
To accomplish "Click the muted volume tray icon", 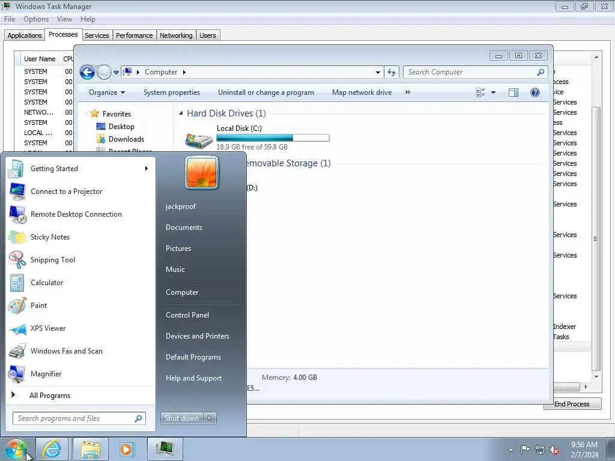I will click(x=554, y=450).
